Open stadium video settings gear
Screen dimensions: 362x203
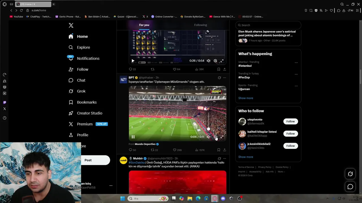pos(215,137)
